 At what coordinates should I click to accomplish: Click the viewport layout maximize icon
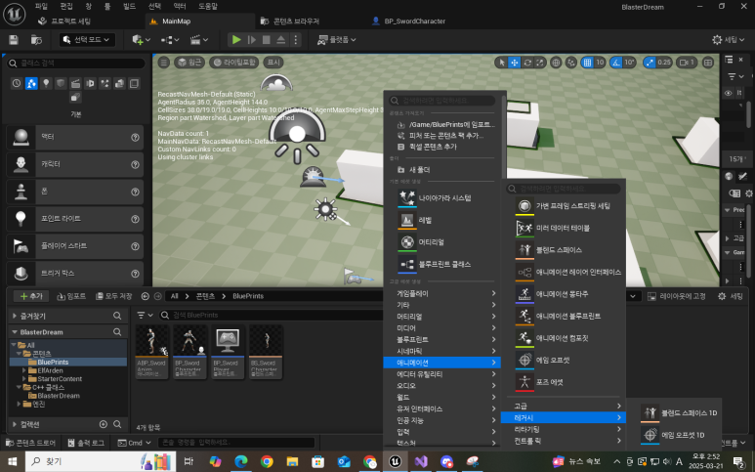point(708,63)
